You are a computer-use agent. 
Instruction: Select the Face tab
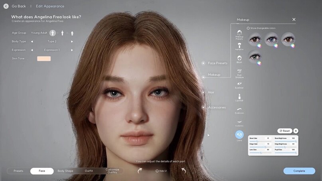[42, 171]
